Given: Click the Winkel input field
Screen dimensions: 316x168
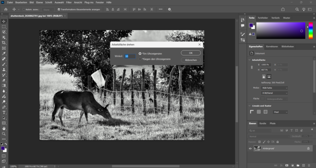Looking at the screenshot, I should click(x=130, y=56).
